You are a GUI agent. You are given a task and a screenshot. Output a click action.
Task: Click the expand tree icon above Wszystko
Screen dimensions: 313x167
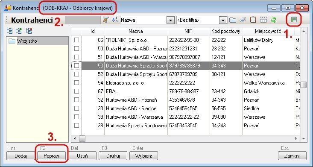tap(9, 31)
